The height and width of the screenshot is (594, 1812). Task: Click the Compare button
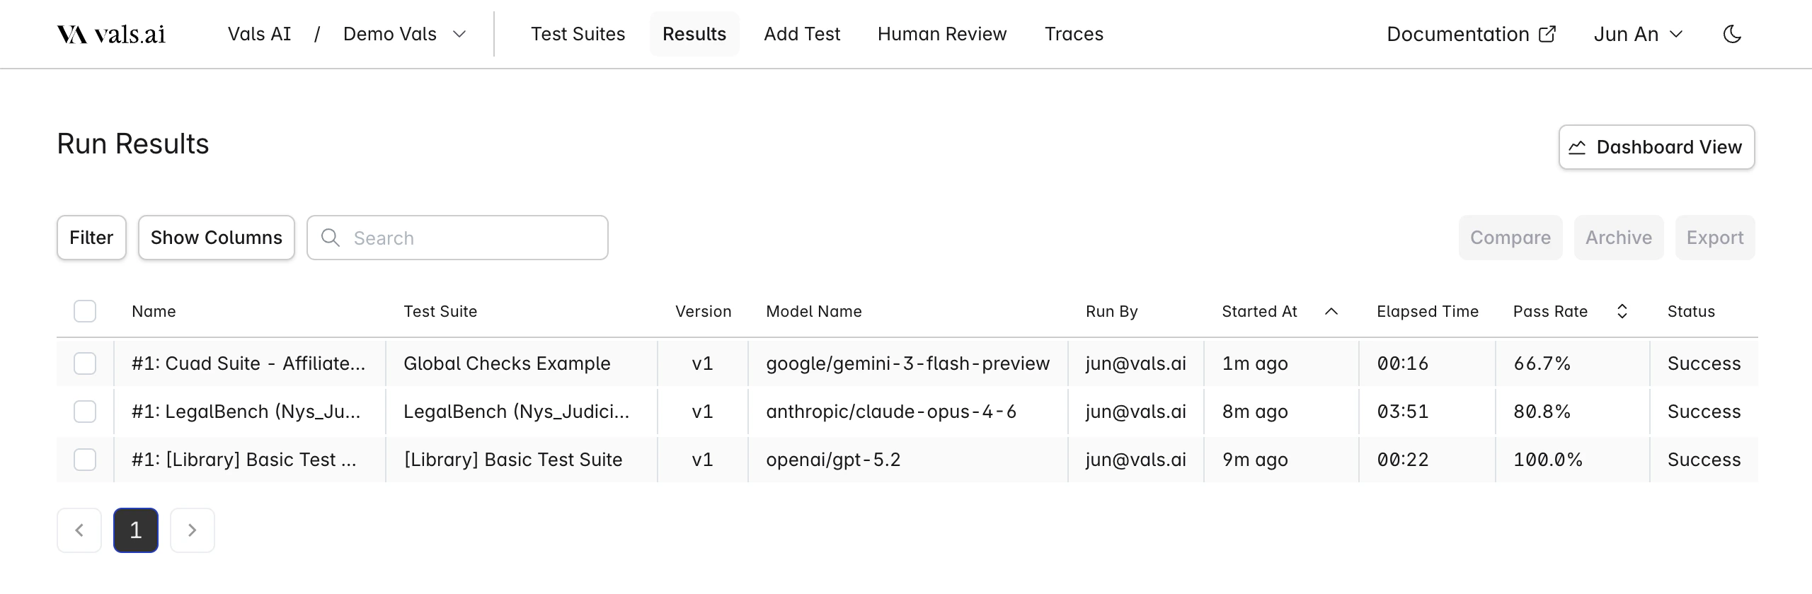tap(1510, 238)
